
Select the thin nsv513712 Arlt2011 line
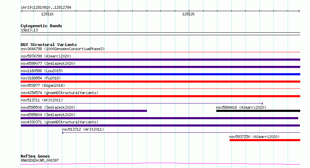(x=181, y=132)
